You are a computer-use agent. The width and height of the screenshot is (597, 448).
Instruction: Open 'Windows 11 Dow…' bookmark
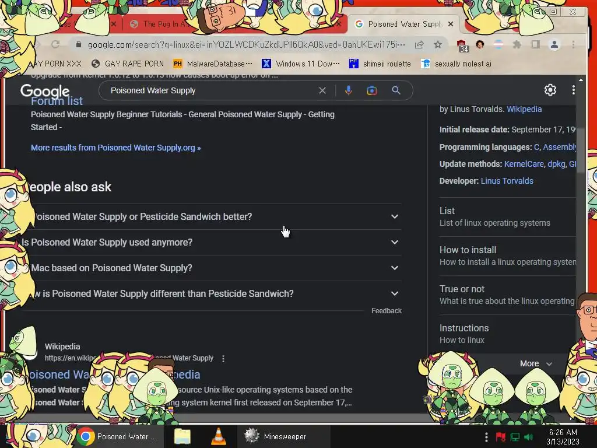[301, 64]
